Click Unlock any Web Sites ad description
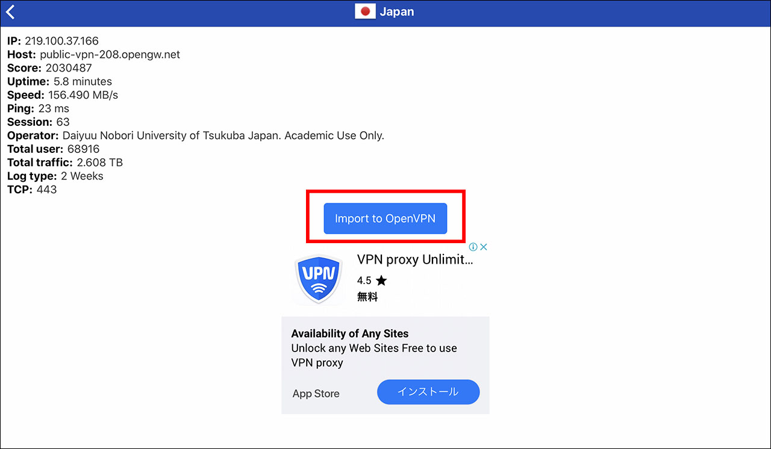This screenshot has width=771, height=449. pyautogui.click(x=374, y=355)
